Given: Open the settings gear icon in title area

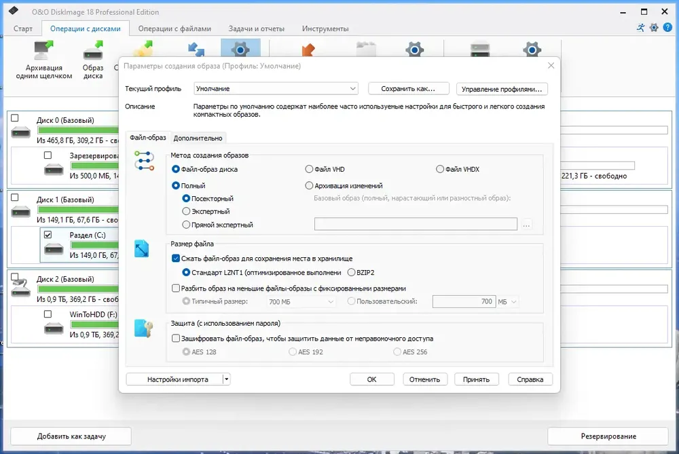Looking at the screenshot, I should tap(654, 27).
